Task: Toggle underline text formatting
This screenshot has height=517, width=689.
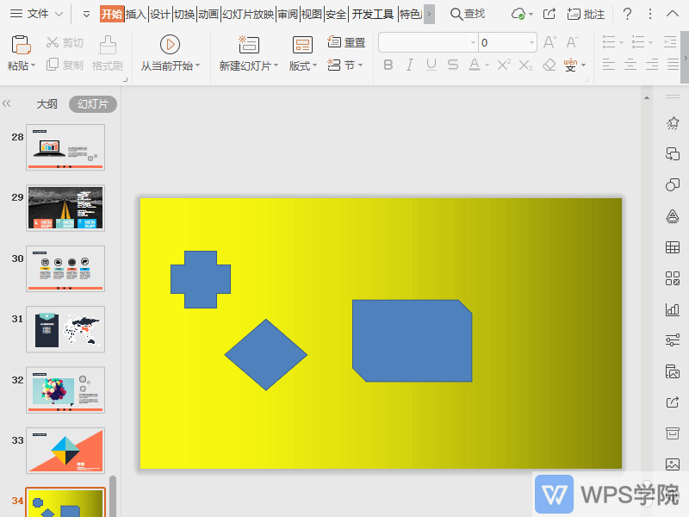Action: (431, 65)
